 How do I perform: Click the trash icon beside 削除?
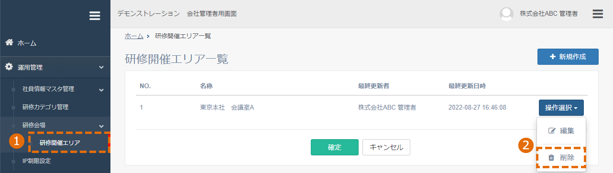click(551, 158)
